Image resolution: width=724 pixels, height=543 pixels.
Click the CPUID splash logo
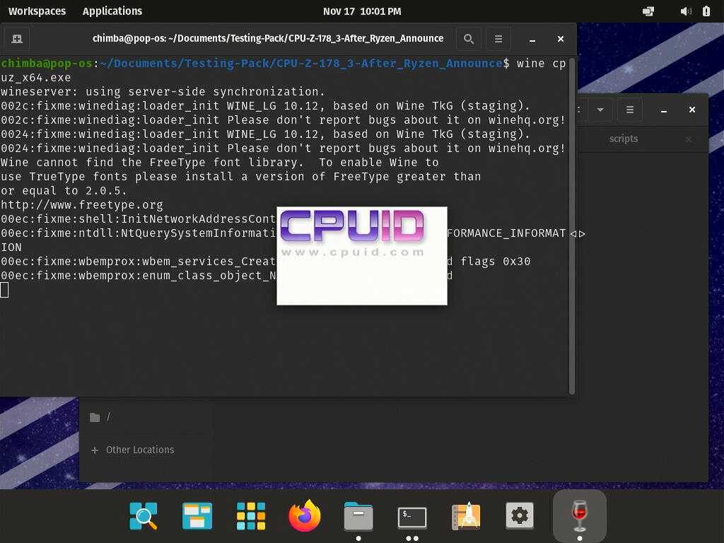352,226
